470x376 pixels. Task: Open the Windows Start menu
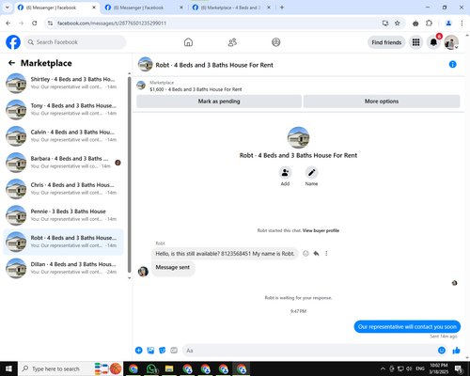point(8,368)
